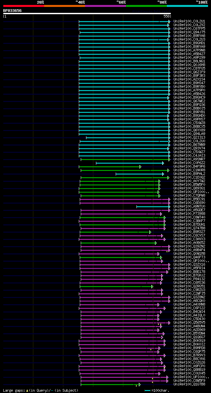Click the yellow gap marker under the B9MPD8 bar
211x393 pixels.
pyautogui.click(x=151, y=350)
